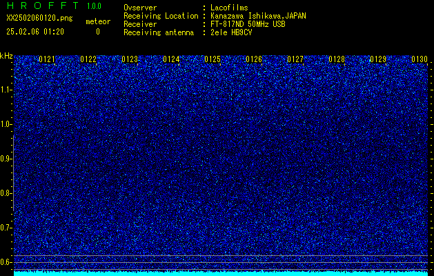Click the 0127 time marker
Viewport: 434px width, 276px height.
[x=295, y=59]
